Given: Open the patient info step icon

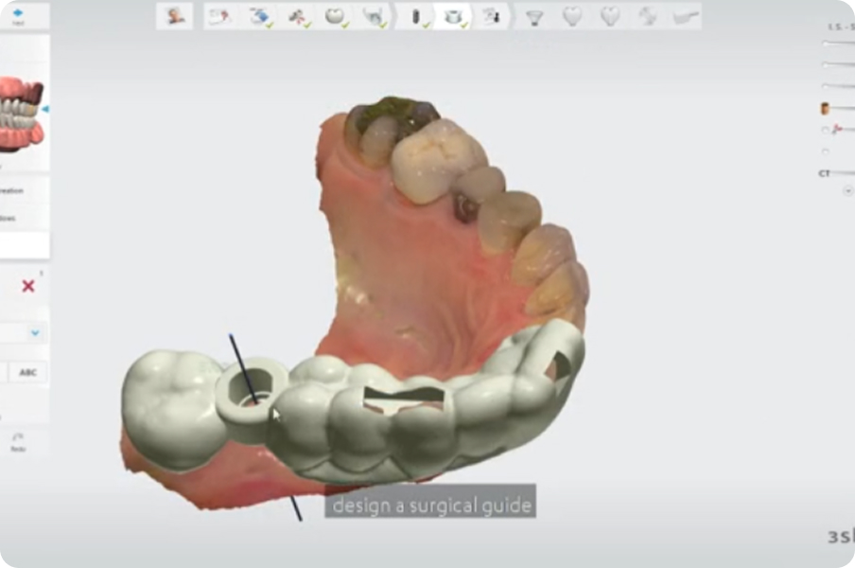Looking at the screenshot, I should point(174,16).
